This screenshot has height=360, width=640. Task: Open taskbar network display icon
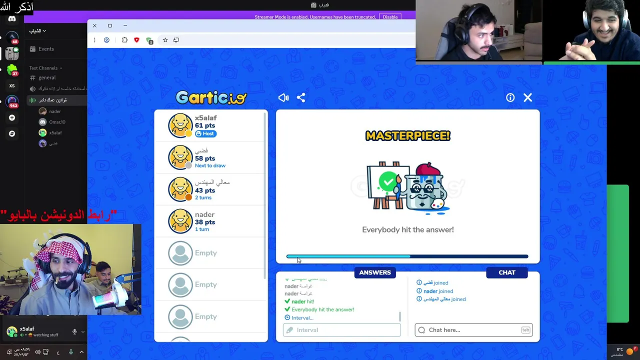click(45, 352)
